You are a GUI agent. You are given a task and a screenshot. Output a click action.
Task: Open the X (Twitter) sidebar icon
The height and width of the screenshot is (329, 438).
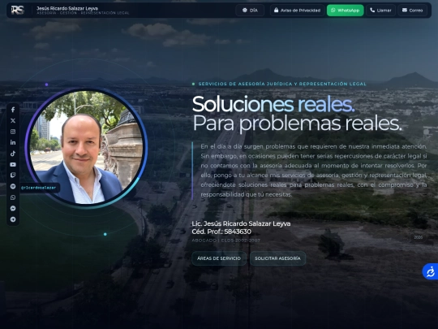(x=13, y=120)
